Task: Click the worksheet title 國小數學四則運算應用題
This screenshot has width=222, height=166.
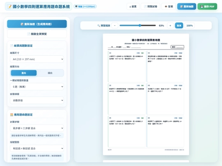Action: 146,40
